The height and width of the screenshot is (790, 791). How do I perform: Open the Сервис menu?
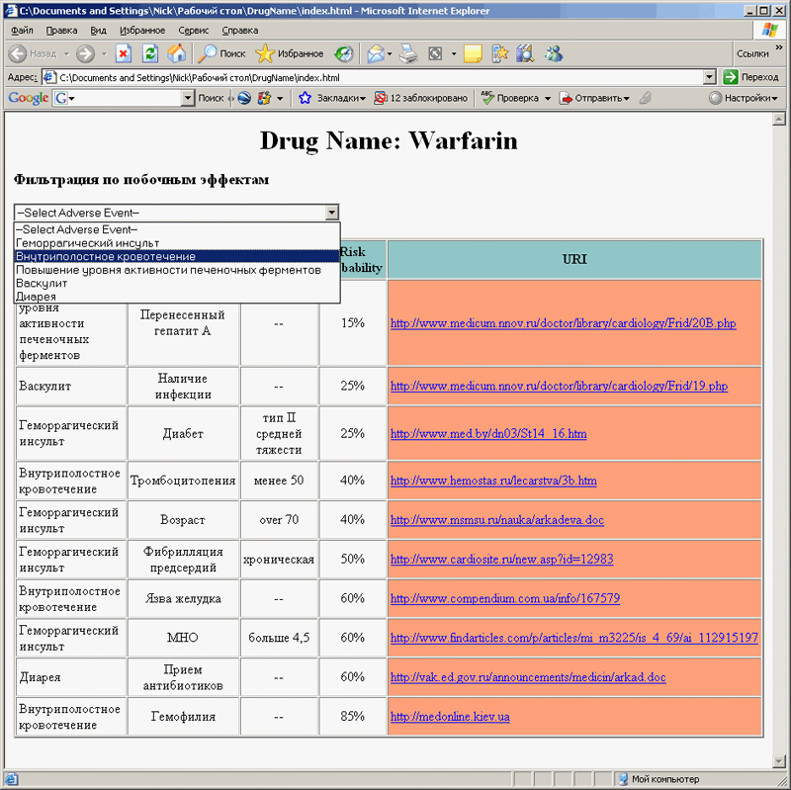click(x=193, y=31)
